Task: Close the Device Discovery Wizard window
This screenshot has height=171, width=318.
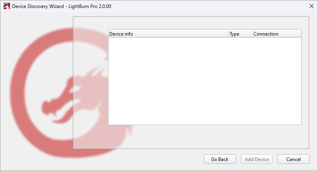Action: (x=312, y=6)
